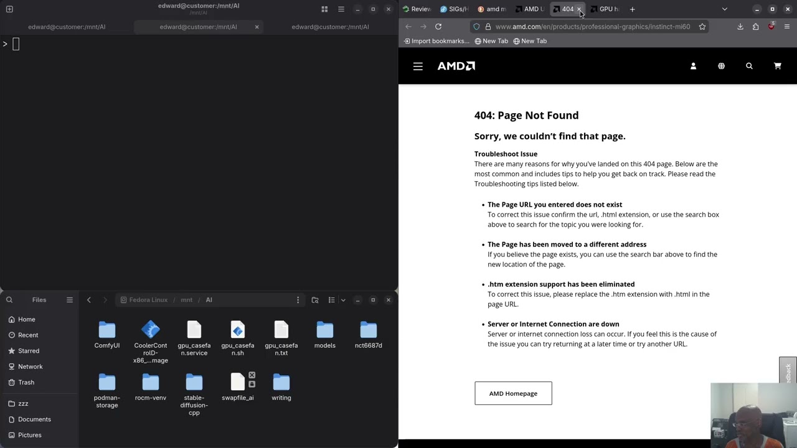Click the AMD logo
This screenshot has height=448, width=797.
click(456, 66)
